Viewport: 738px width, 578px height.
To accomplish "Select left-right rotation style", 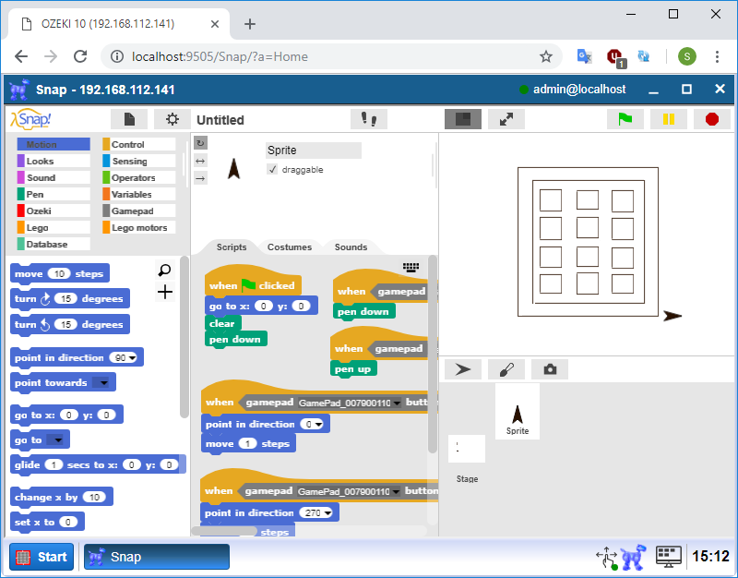I will pos(200,161).
